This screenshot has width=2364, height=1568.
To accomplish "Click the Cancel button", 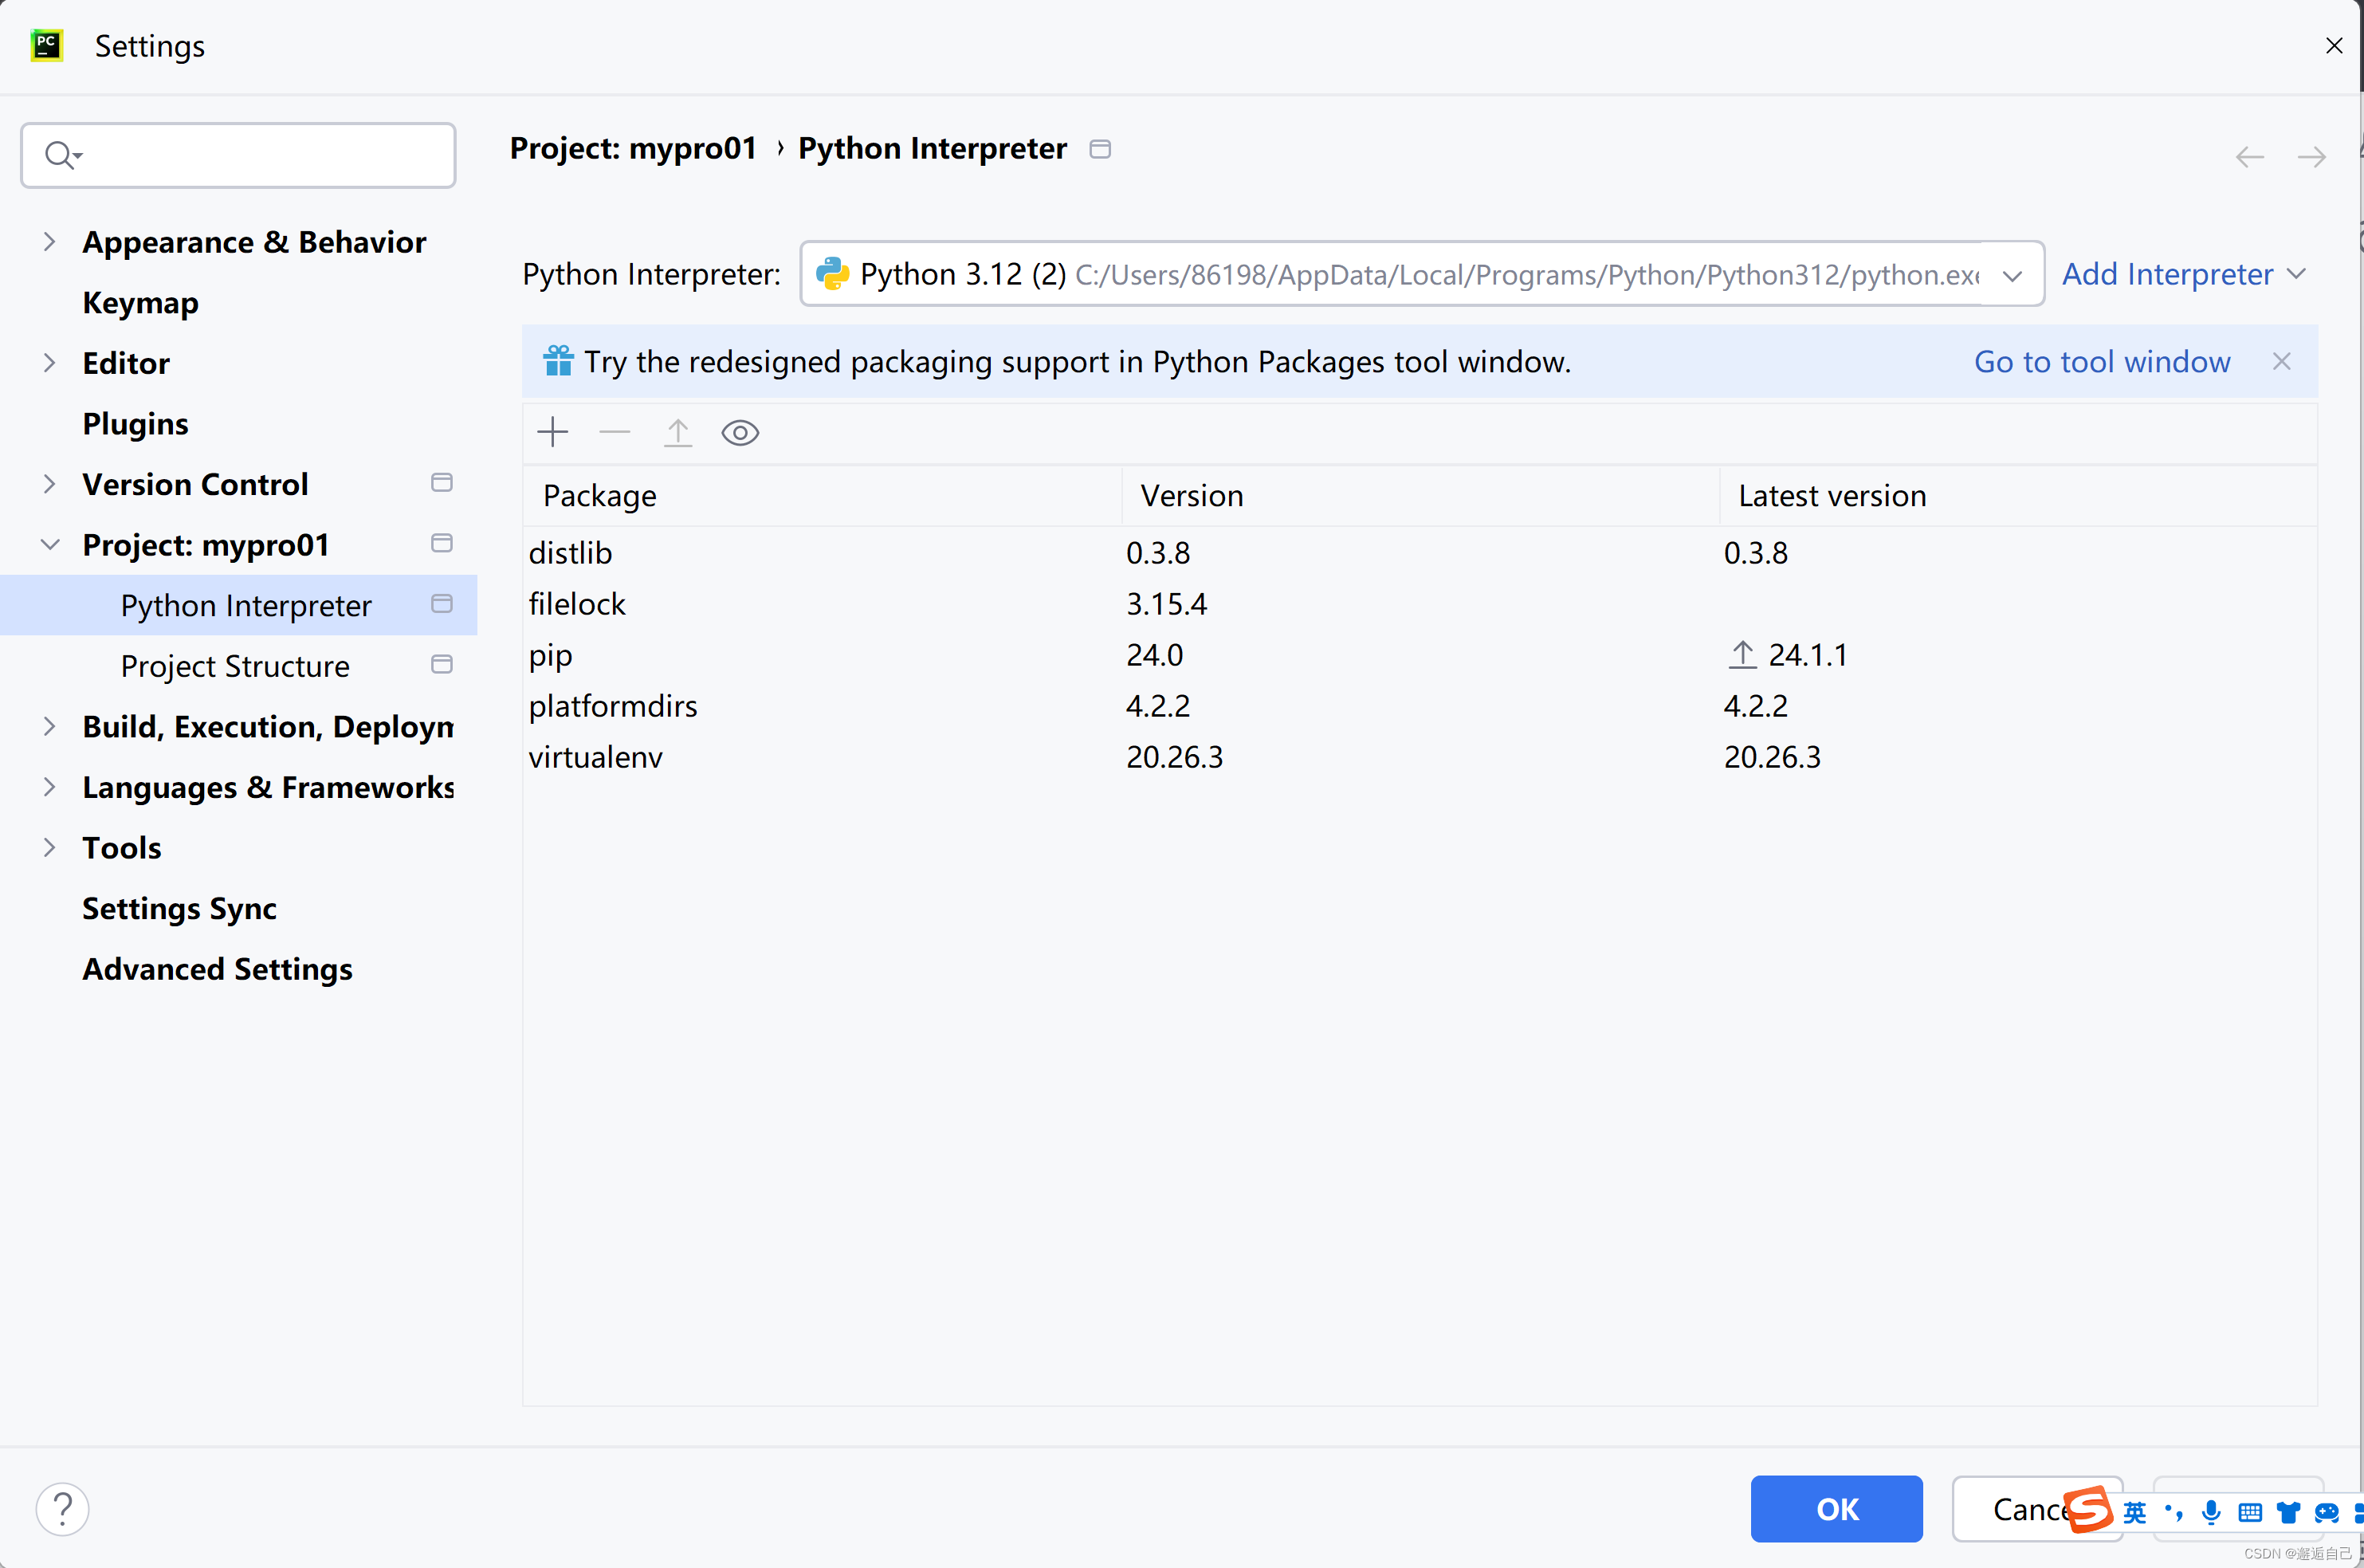I will point(2036,1509).
